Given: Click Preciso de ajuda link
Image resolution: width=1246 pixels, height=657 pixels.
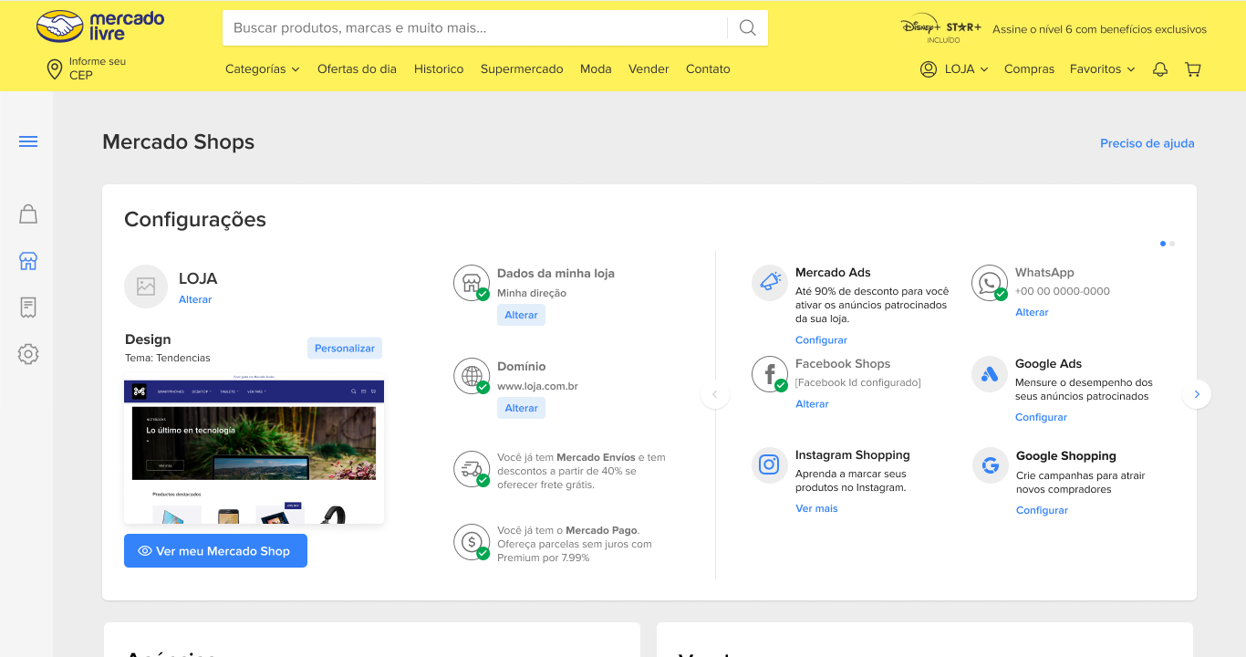Looking at the screenshot, I should point(1147,143).
